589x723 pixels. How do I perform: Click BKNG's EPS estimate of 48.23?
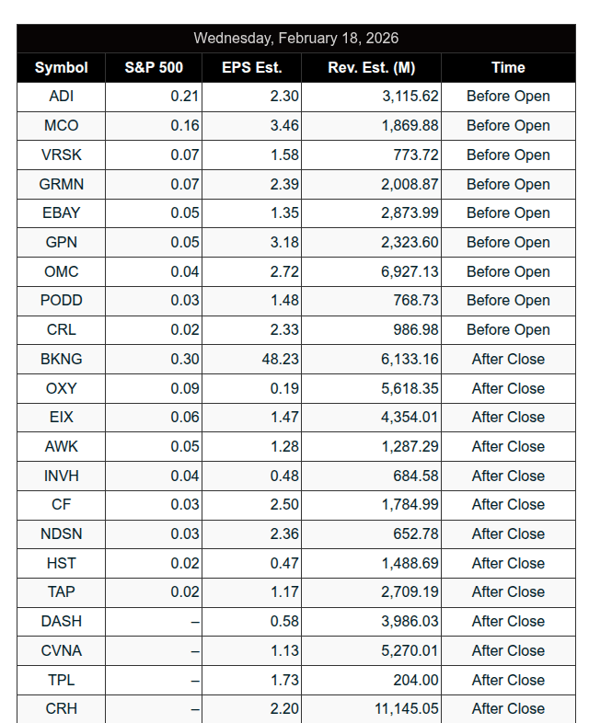(x=279, y=359)
